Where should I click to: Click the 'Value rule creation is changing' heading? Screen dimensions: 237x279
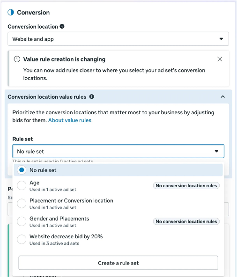click(x=64, y=59)
